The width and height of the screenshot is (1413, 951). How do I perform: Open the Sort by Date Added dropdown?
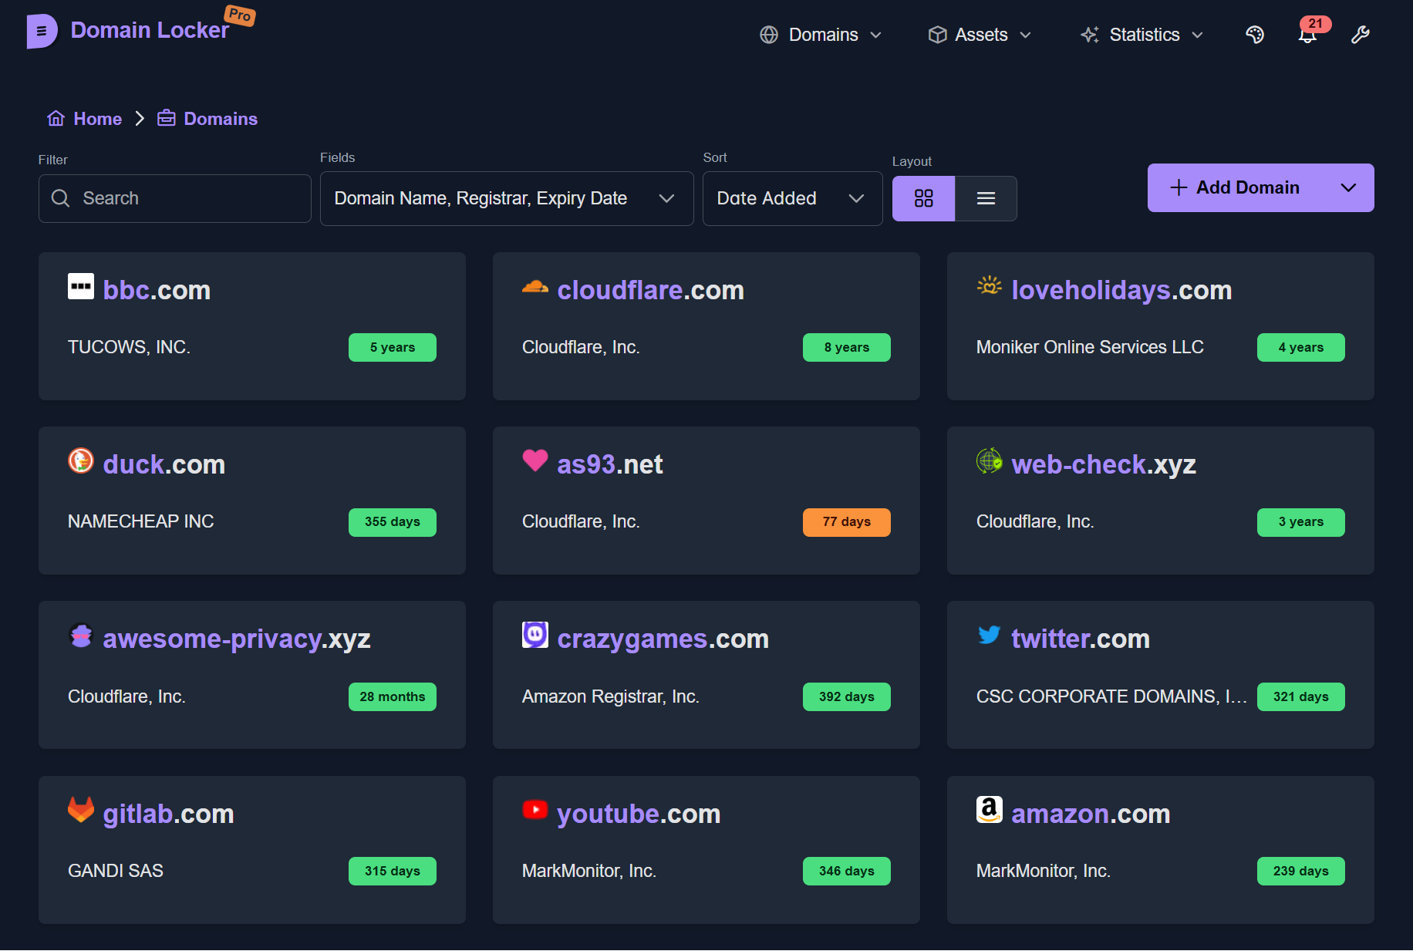pyautogui.click(x=791, y=198)
